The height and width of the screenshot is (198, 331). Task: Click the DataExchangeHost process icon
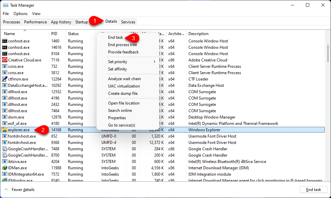[x=4, y=85]
